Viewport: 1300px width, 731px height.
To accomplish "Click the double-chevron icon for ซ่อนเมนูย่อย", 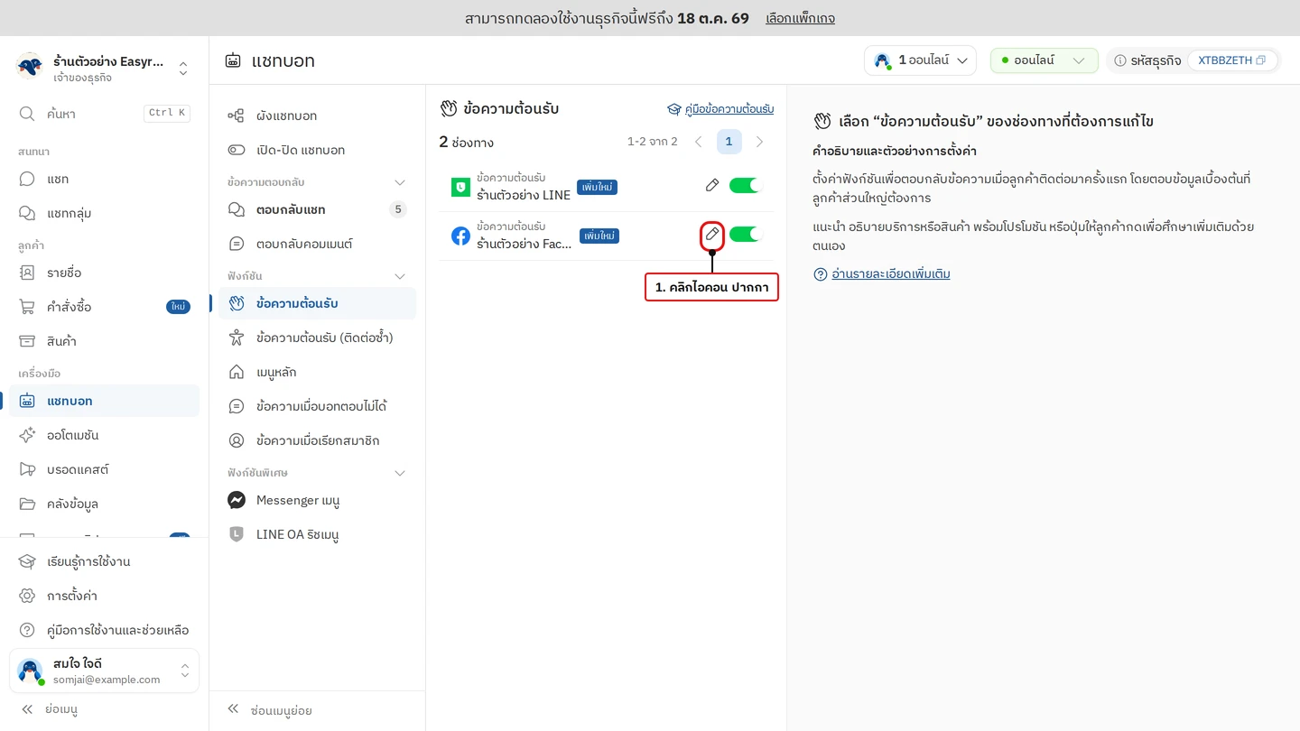I will tap(233, 709).
